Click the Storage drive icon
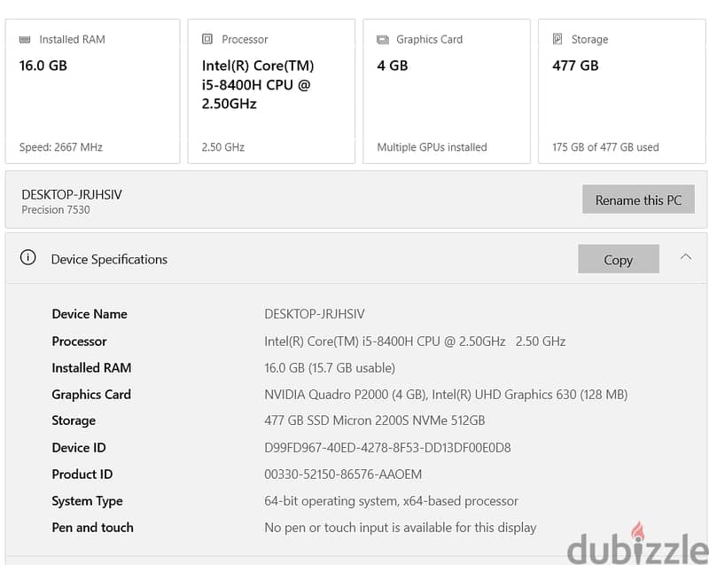 click(557, 39)
